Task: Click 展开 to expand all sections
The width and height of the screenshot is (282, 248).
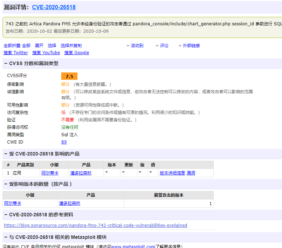Action: pos(39,46)
